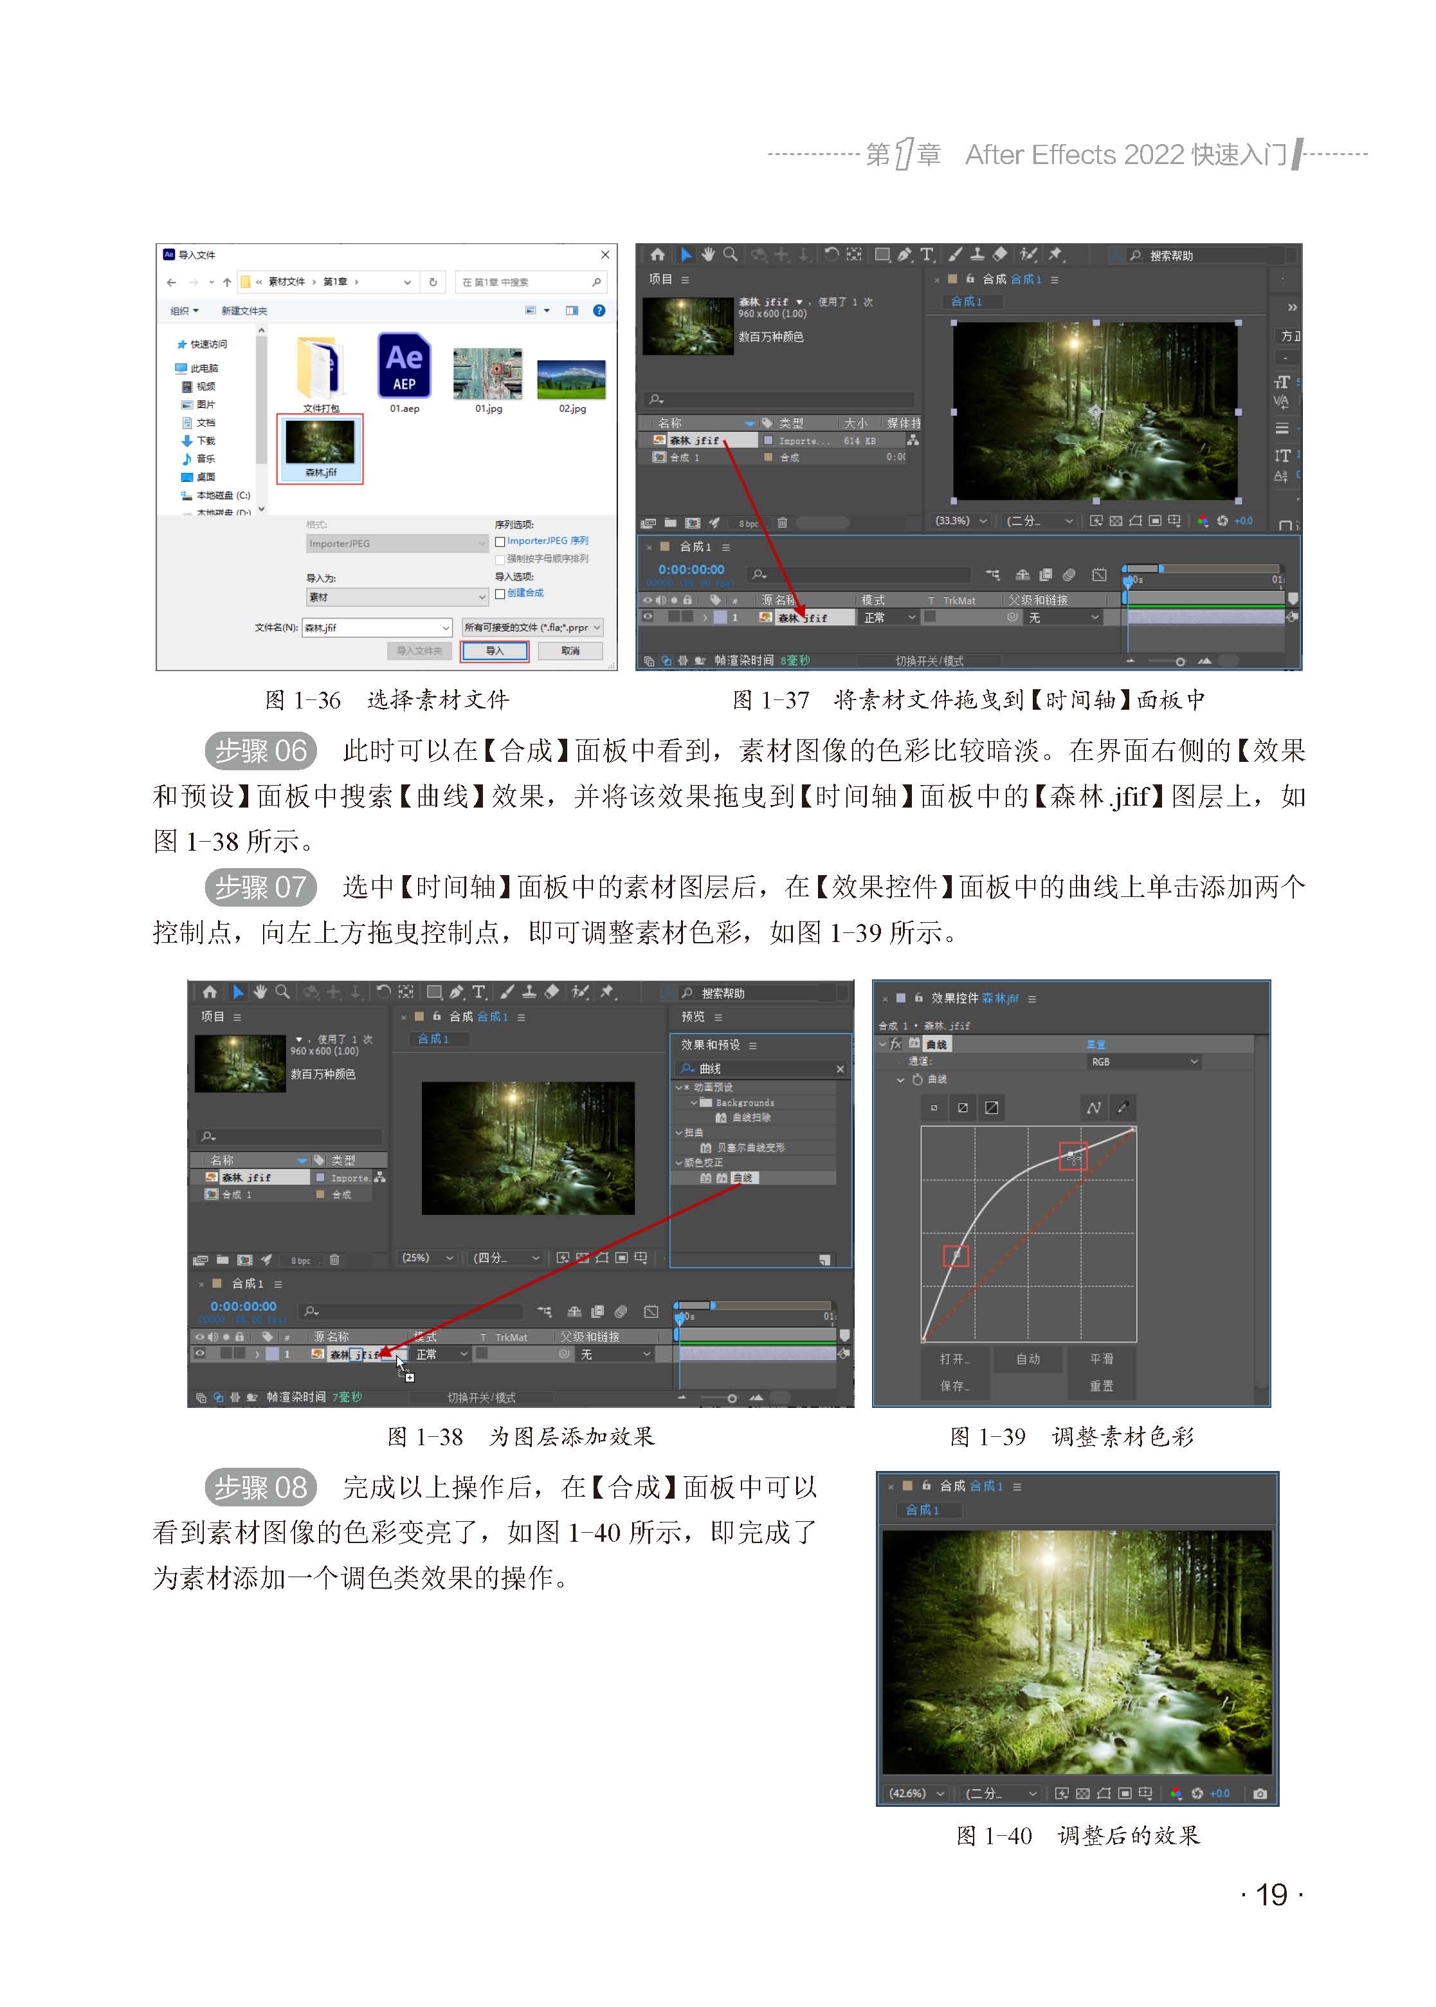This screenshot has width=1436, height=2007.
Task: Toggle the fx switch for 曲线 effect
Action: point(896,1044)
